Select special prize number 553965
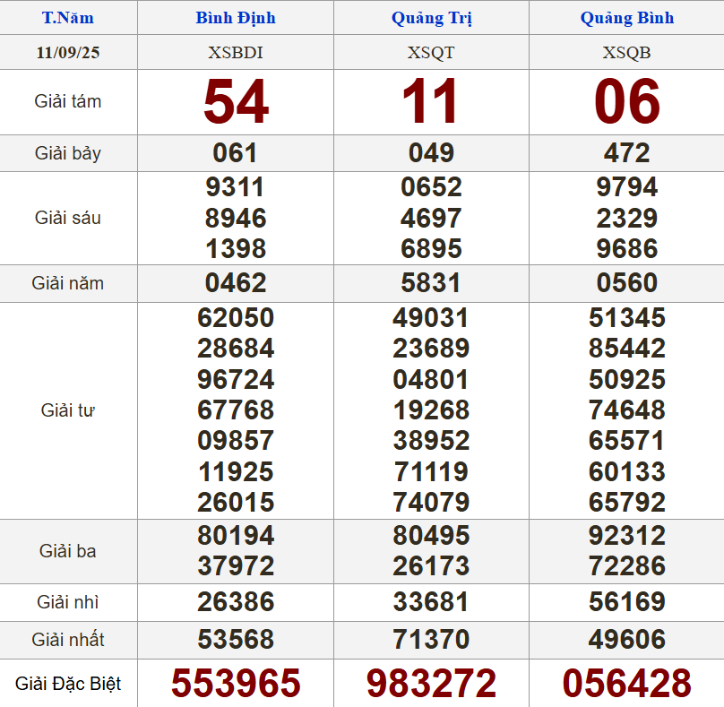 coord(236,684)
